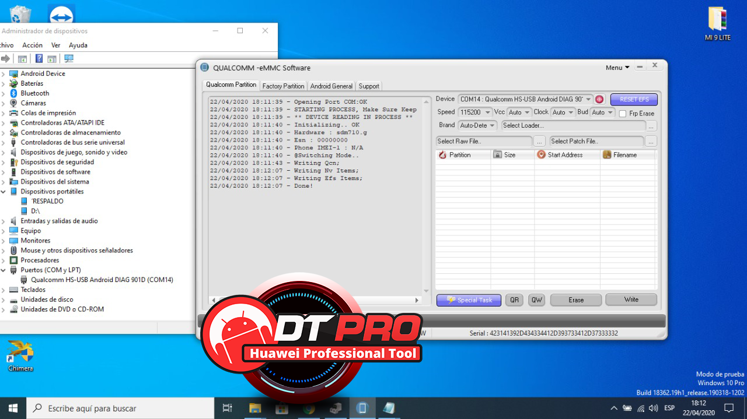The height and width of the screenshot is (419, 747).
Task: Switch to the Android General tab
Action: coord(331,86)
